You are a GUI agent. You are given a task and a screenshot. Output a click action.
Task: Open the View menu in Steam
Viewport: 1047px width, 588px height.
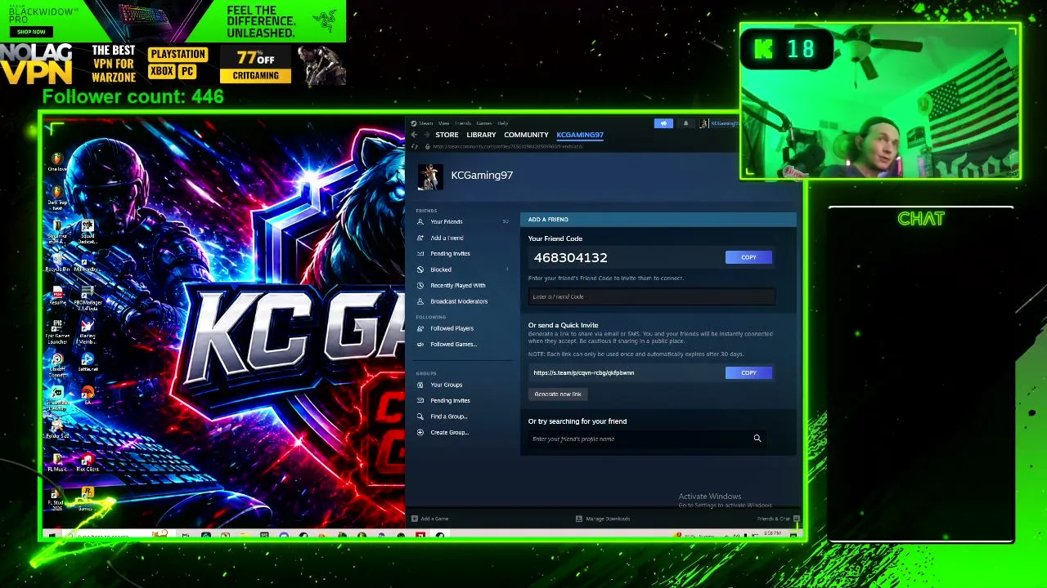443,123
